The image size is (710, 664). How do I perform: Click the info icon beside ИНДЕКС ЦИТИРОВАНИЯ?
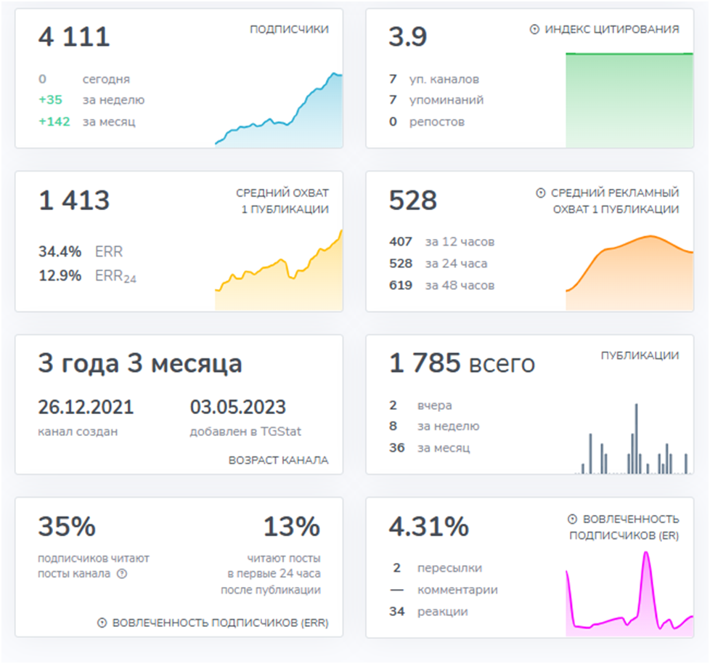[534, 30]
